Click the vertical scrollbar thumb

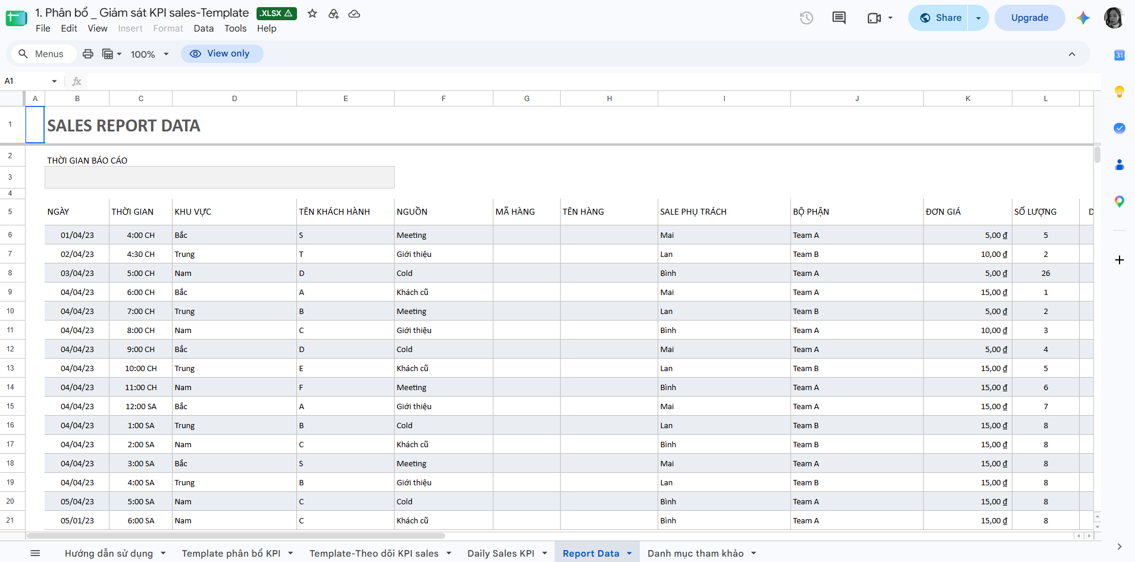coord(1097,155)
